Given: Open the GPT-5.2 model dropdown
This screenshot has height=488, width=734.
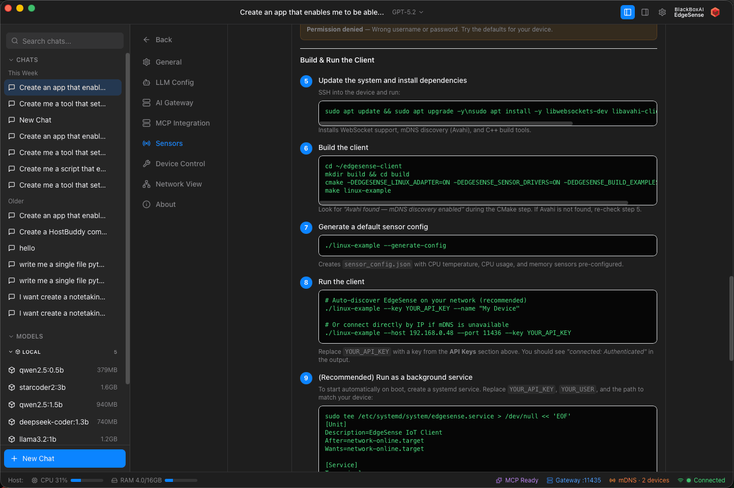Looking at the screenshot, I should 407,12.
